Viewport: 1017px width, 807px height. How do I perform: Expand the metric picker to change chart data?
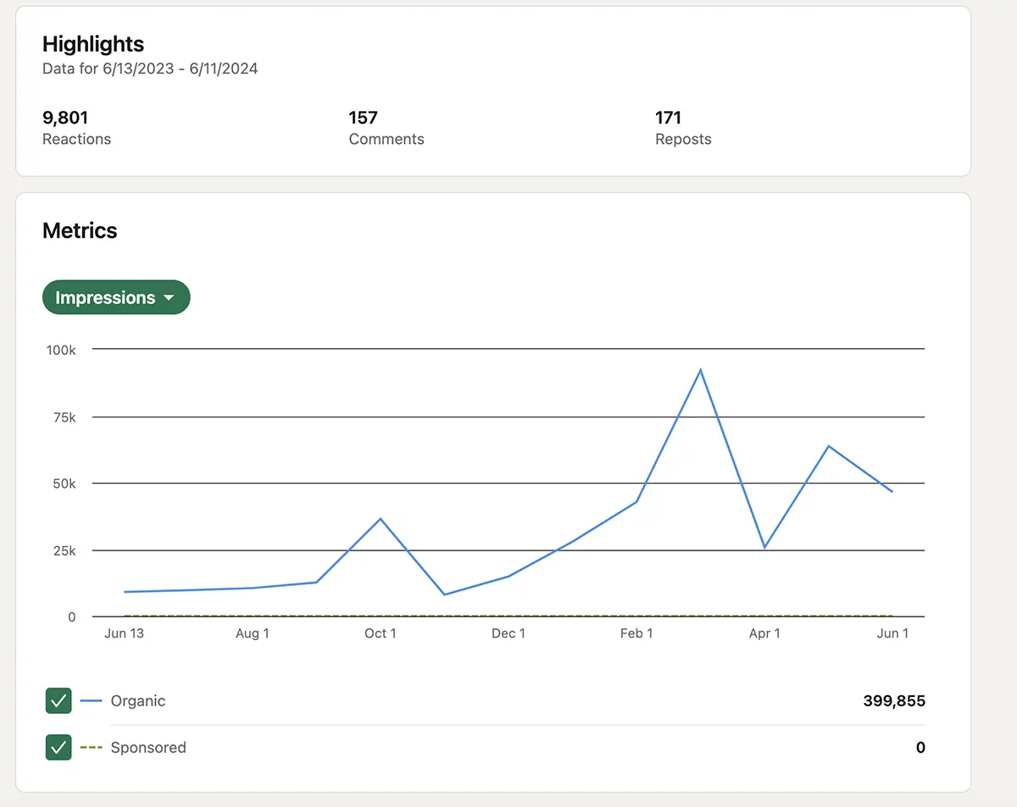(116, 297)
